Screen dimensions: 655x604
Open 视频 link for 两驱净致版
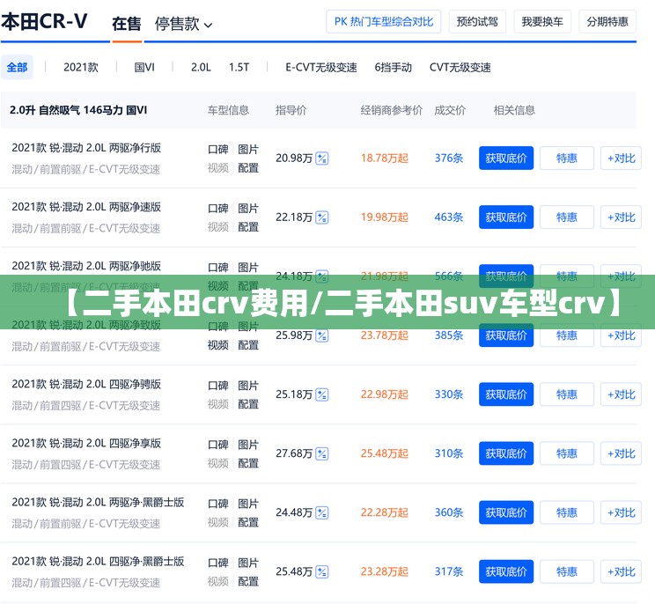tap(218, 345)
